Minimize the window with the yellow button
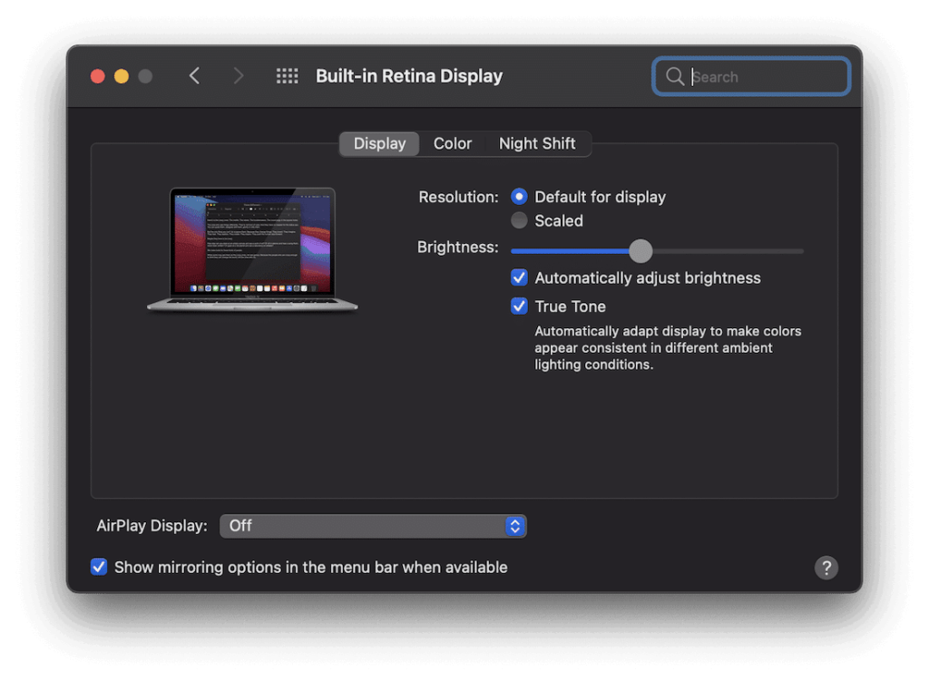929x681 pixels. point(122,76)
